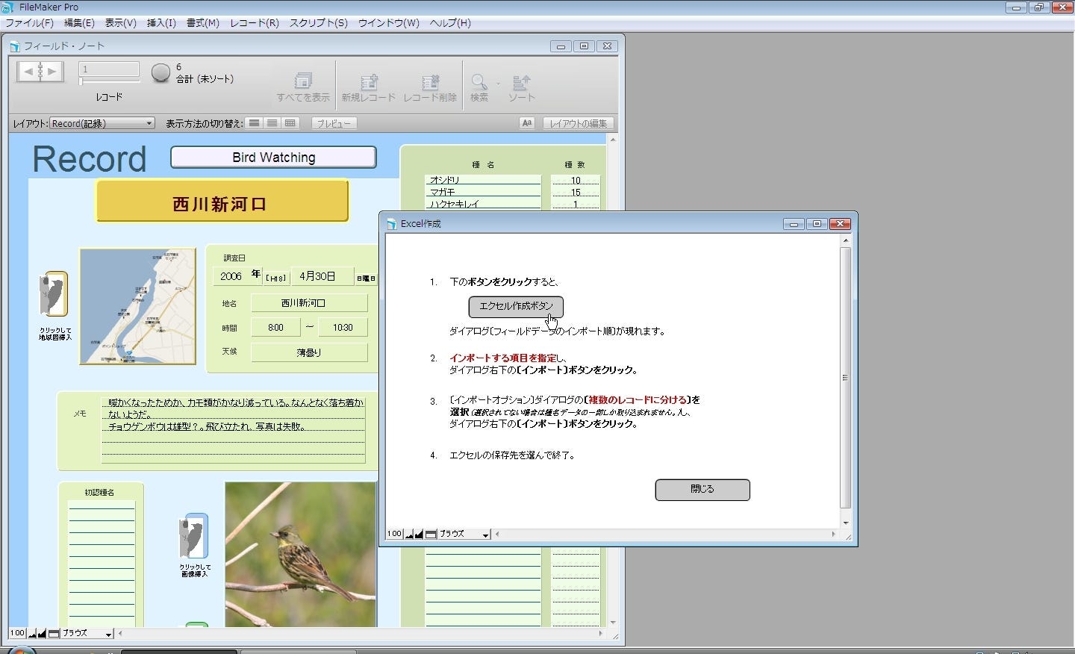
Task: Click the record number input field
Action: click(109, 69)
